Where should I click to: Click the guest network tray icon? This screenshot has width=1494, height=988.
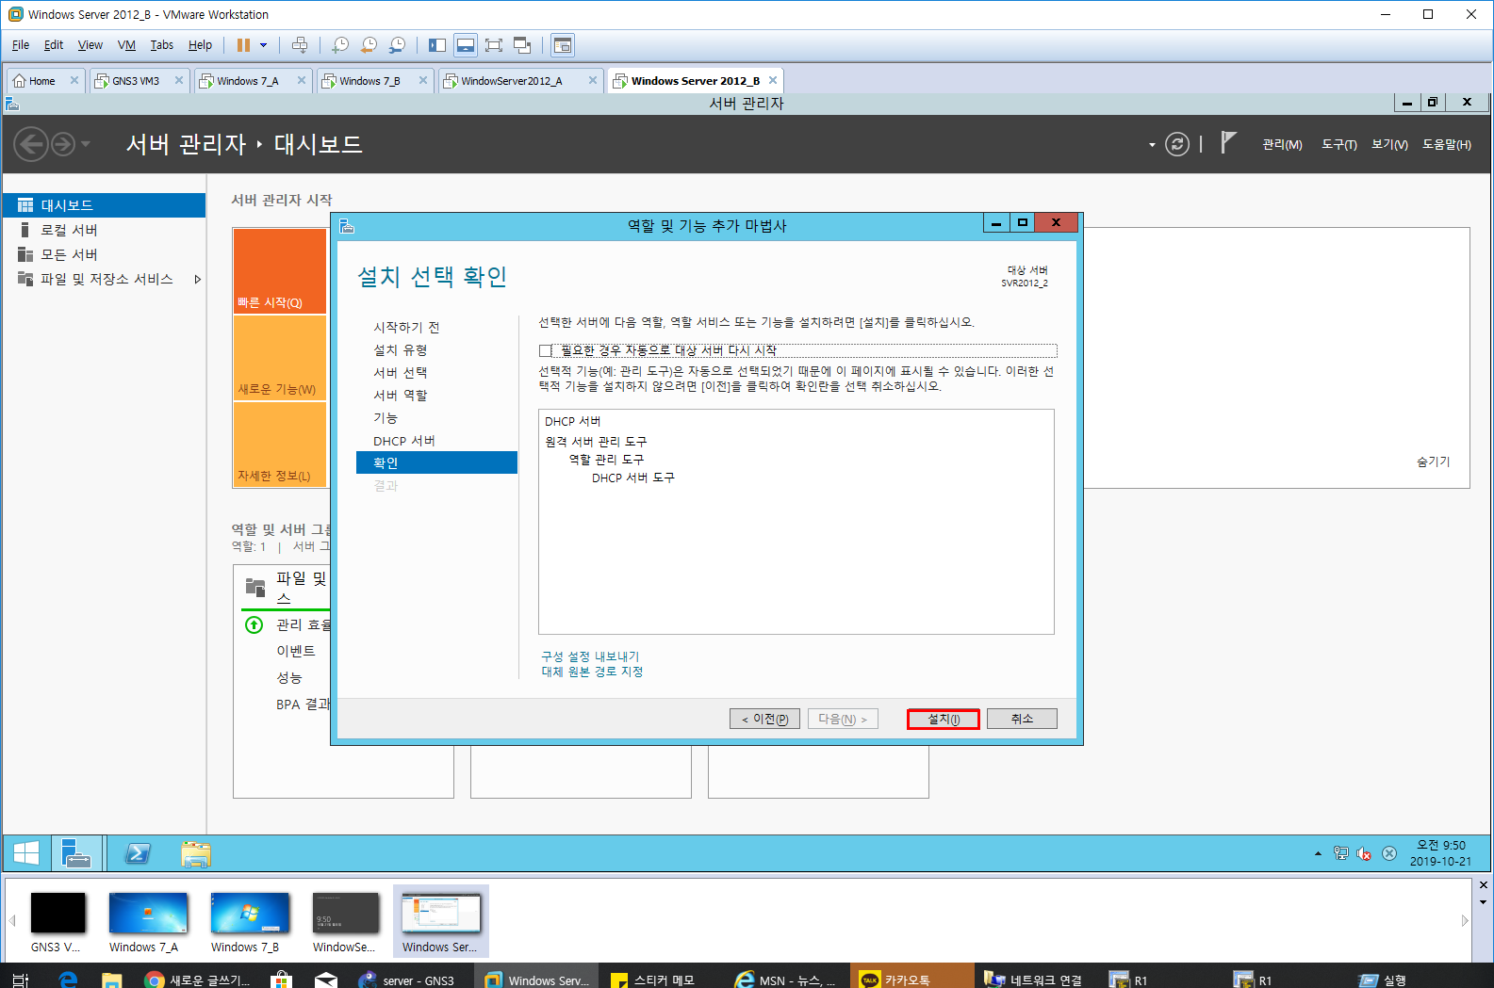click(1341, 853)
